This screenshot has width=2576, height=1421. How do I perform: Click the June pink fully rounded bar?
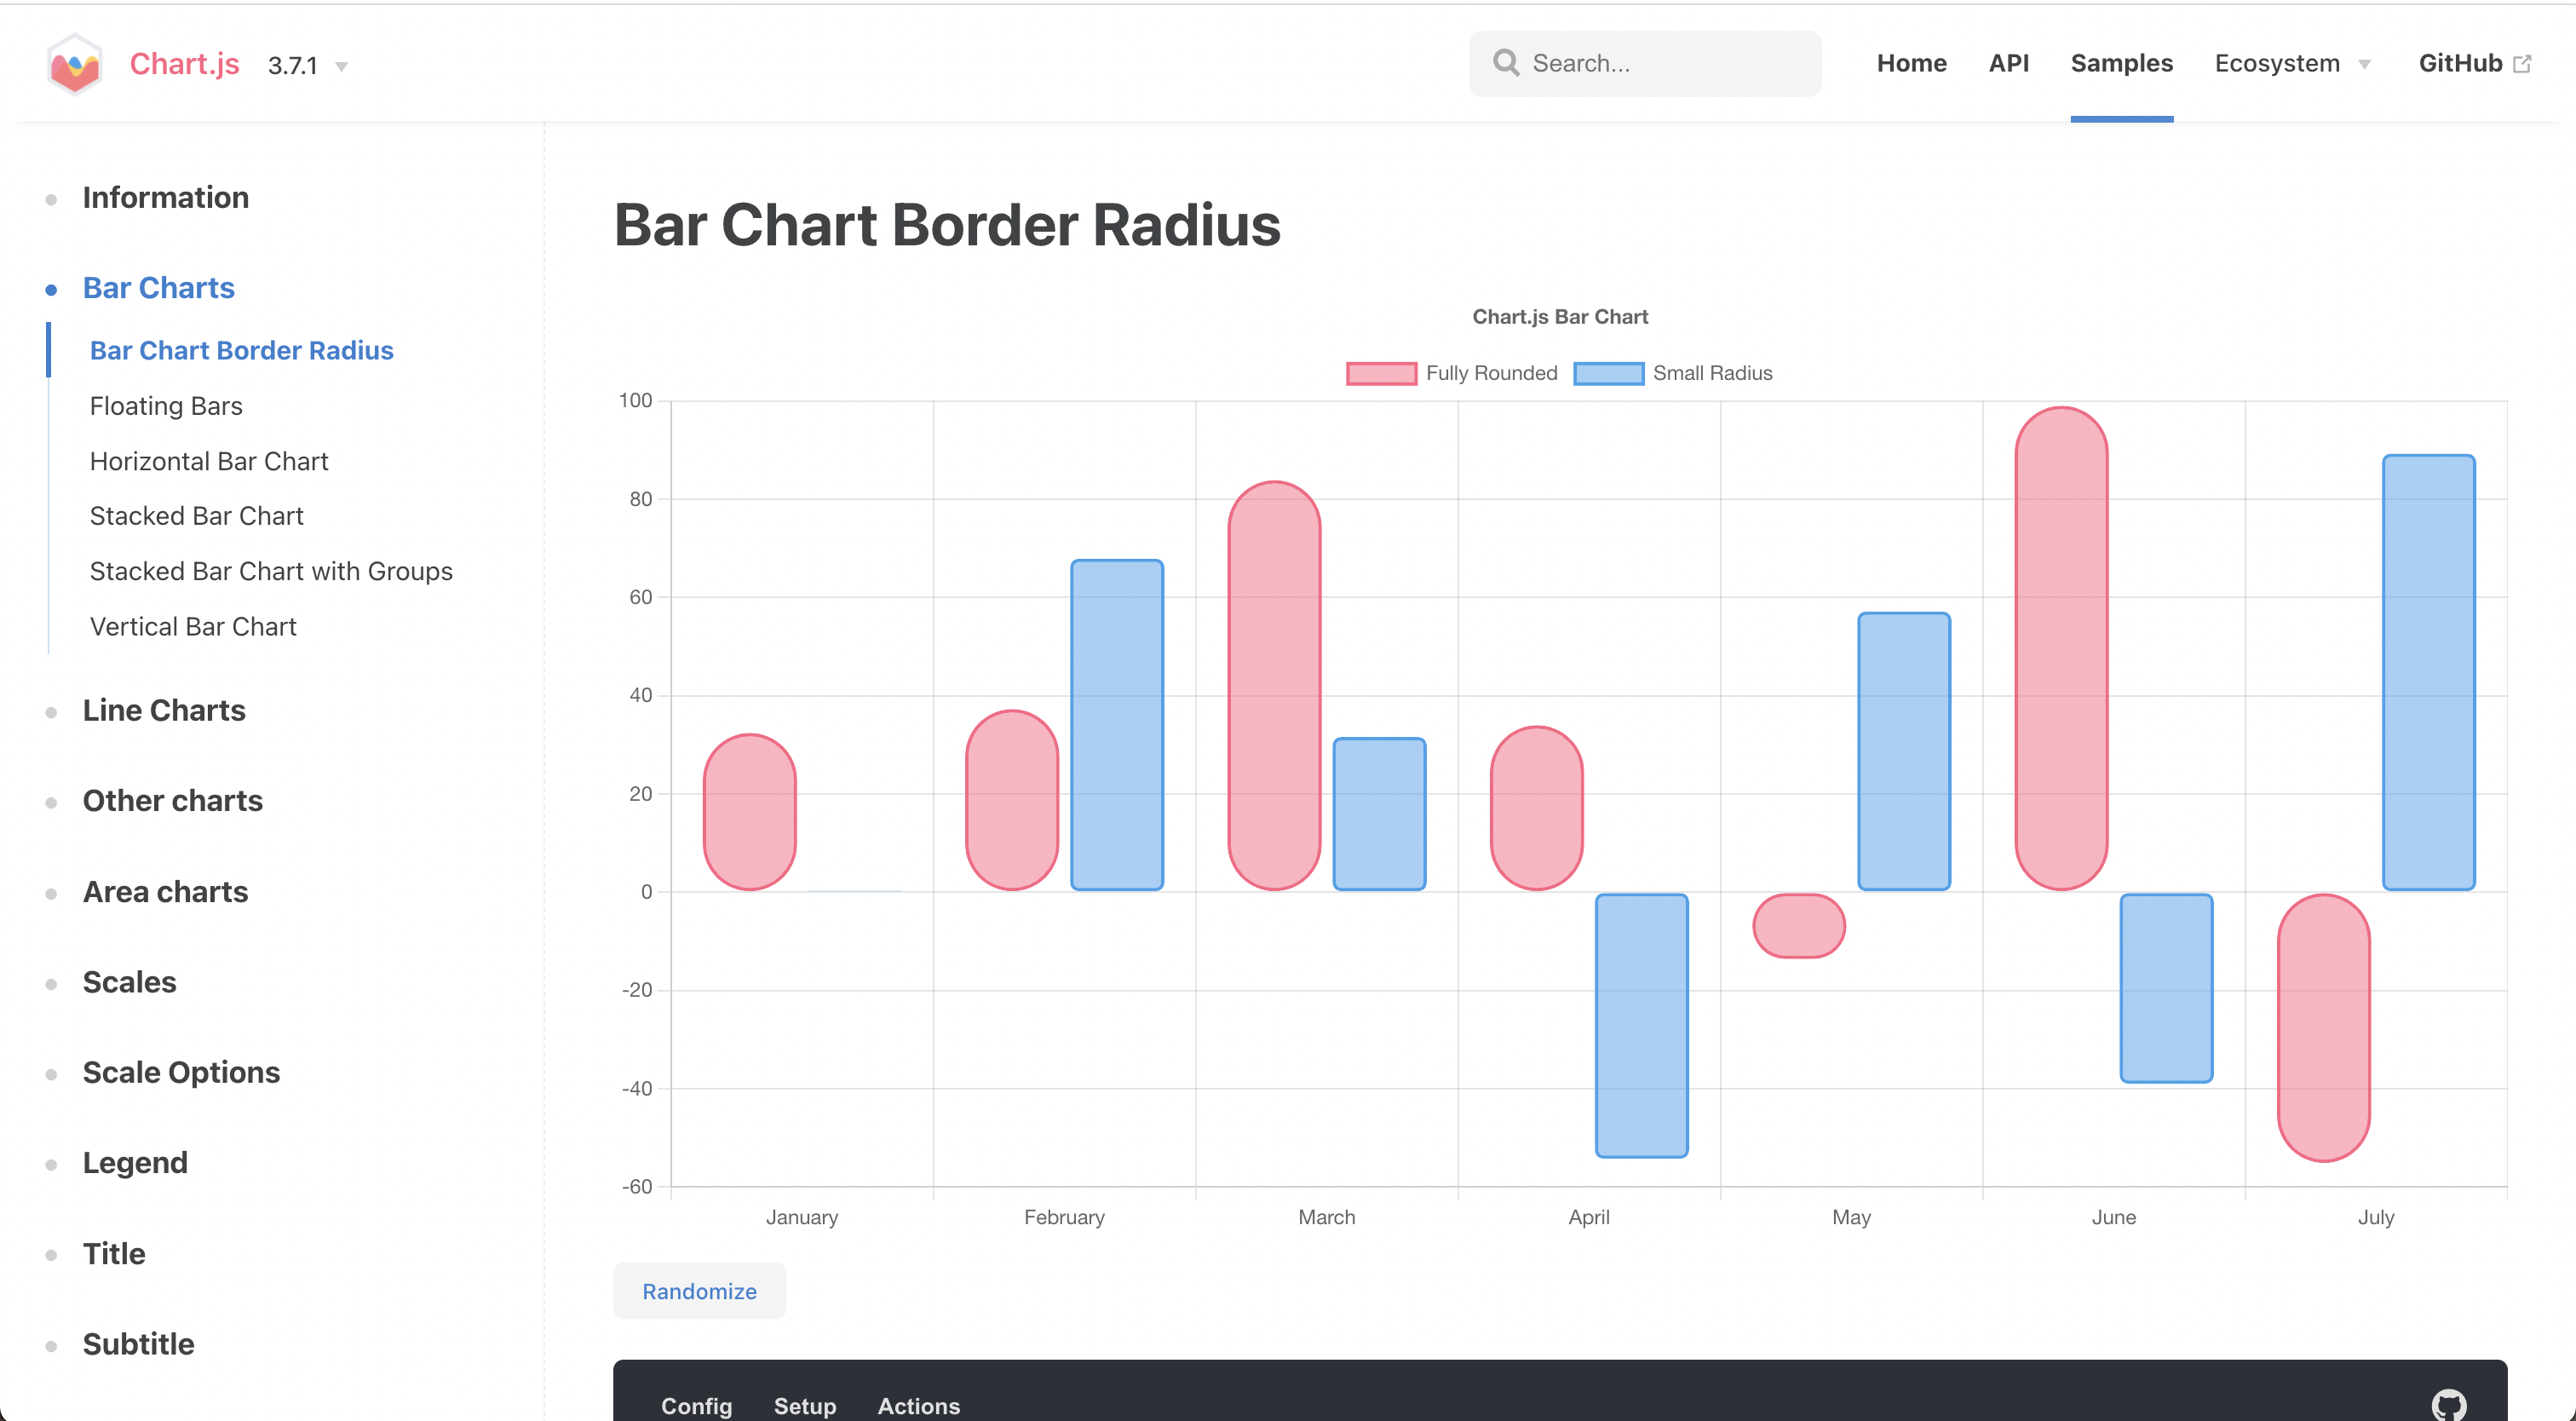pos(2061,650)
